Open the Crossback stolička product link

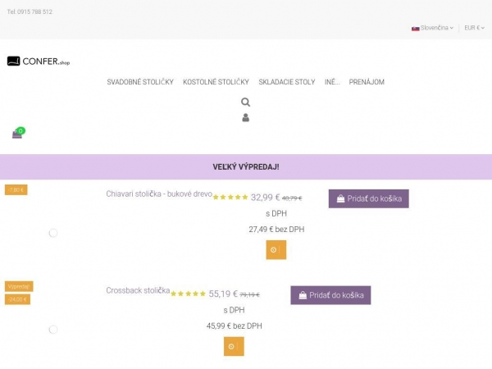coord(138,290)
